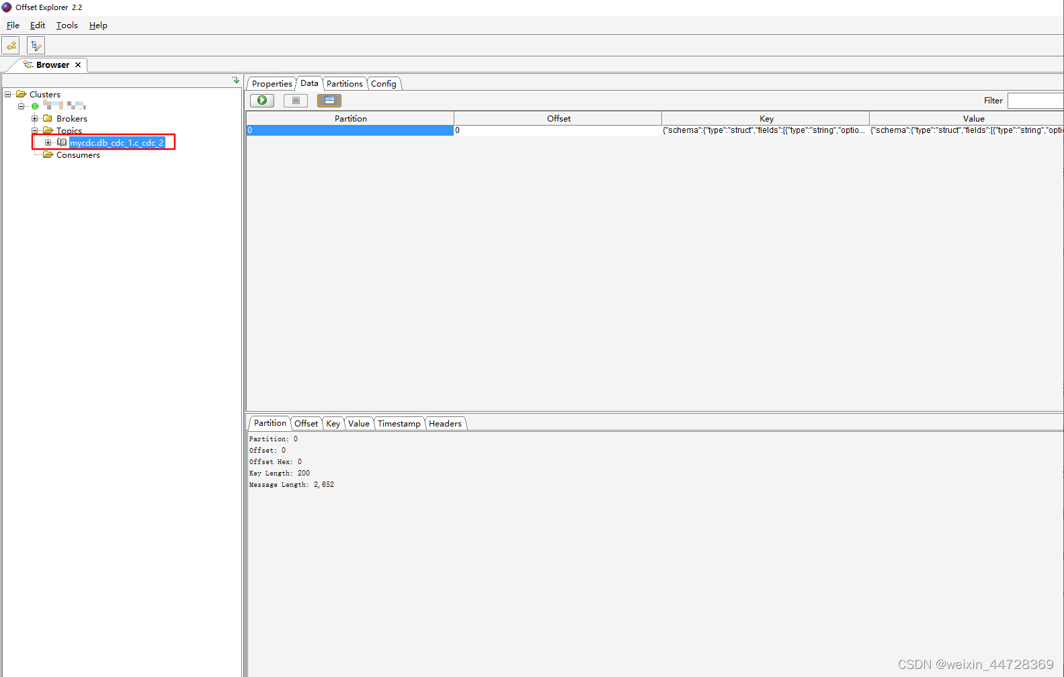Select the Topics tree item

click(69, 131)
